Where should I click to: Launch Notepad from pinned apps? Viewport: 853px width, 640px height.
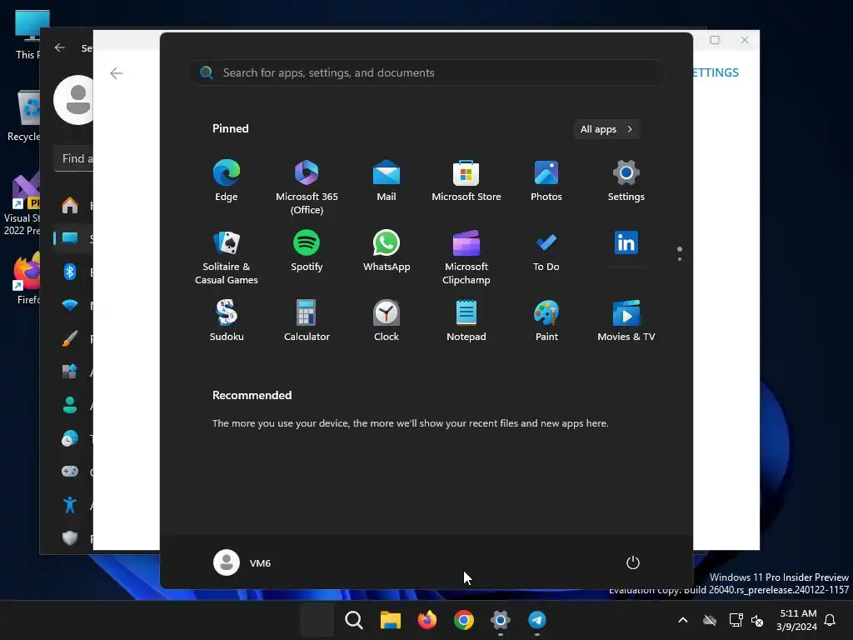(x=466, y=321)
